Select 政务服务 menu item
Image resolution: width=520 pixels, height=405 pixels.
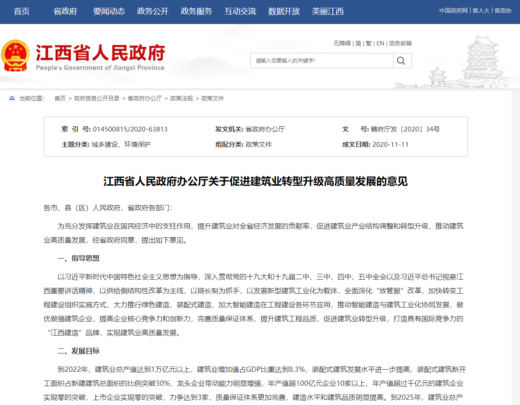pyautogui.click(x=197, y=11)
